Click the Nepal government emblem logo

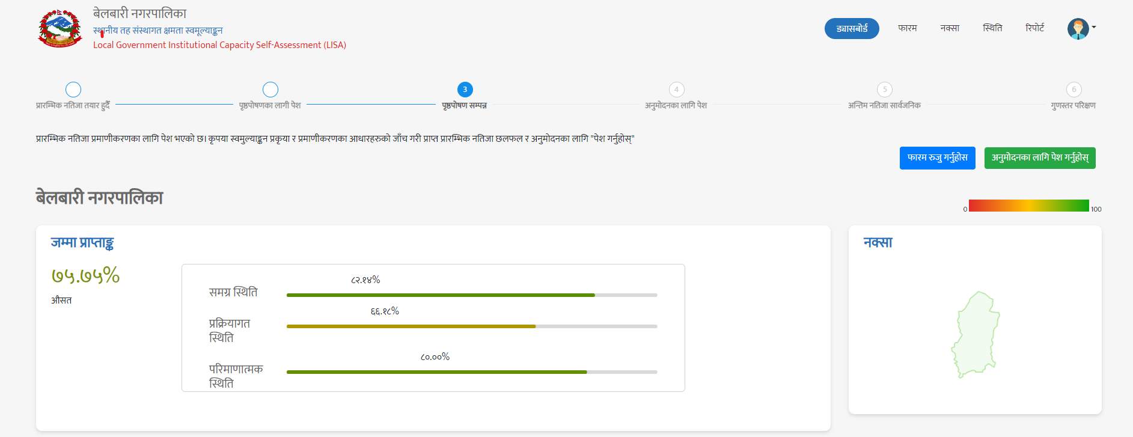pyautogui.click(x=60, y=28)
